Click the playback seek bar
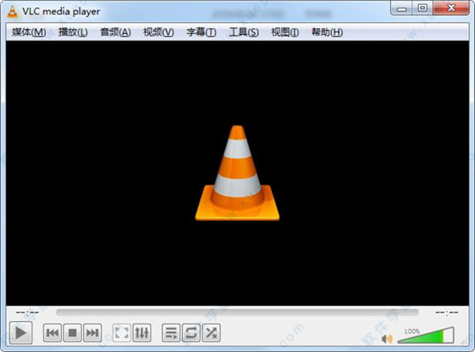This screenshot has width=475, height=352. click(x=237, y=312)
